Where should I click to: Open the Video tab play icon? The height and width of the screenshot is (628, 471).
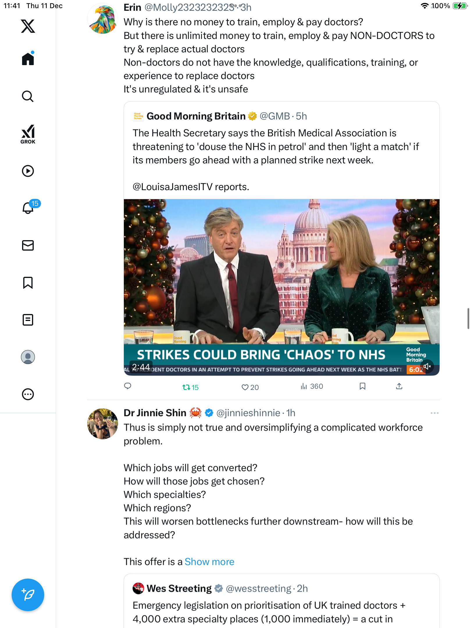[28, 171]
